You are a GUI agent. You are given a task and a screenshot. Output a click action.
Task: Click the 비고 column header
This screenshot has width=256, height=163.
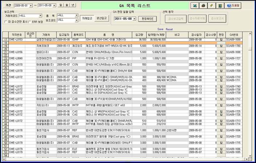tap(177, 35)
